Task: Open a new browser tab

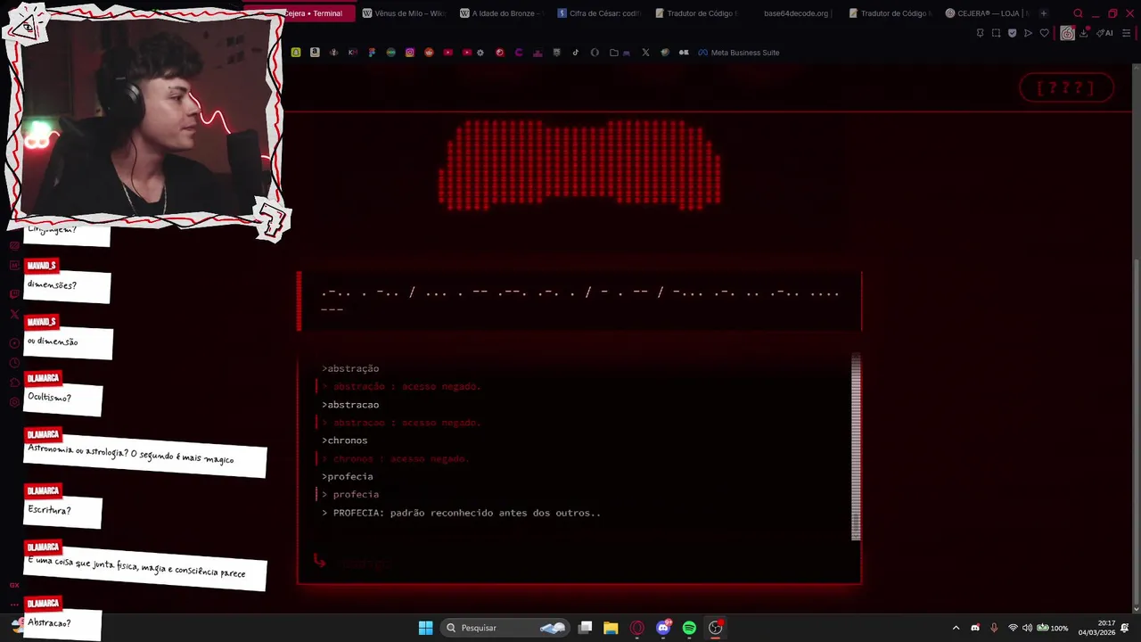Action: tap(1044, 13)
